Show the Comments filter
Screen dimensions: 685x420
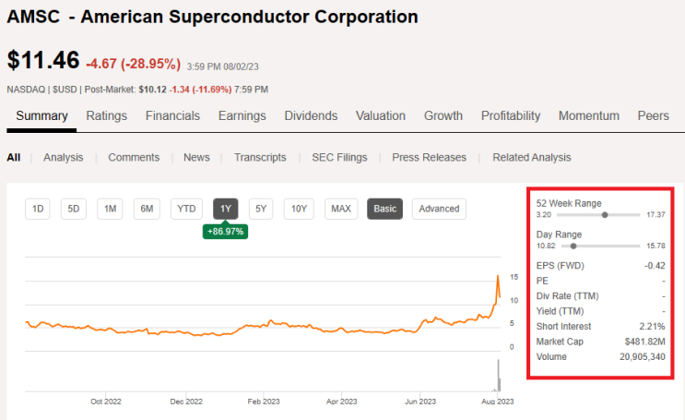(134, 158)
